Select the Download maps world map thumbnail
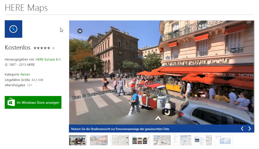The image size is (259, 149). 224,140
